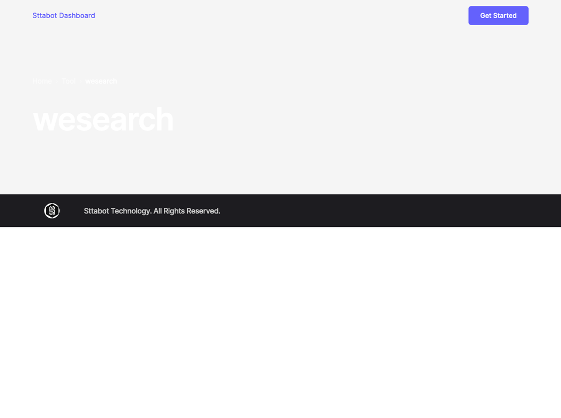Click the Sttabot logo icon in the footer
This screenshot has width=561, height=418.
pyautogui.click(x=51, y=210)
